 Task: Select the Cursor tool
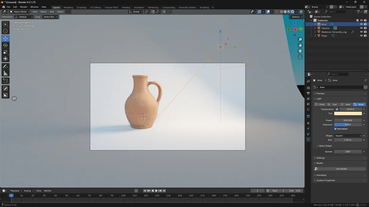click(5, 31)
